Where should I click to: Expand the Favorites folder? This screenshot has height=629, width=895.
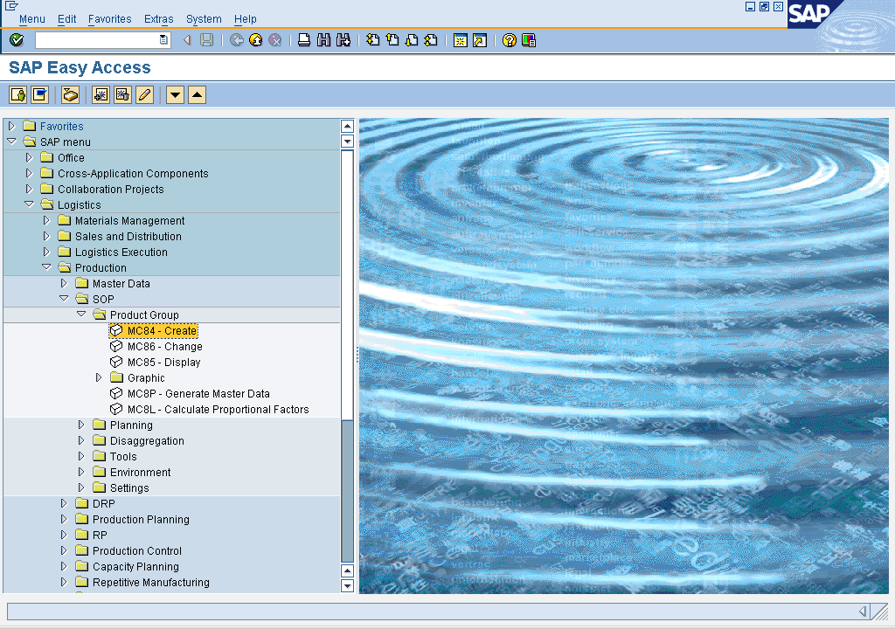[11, 126]
